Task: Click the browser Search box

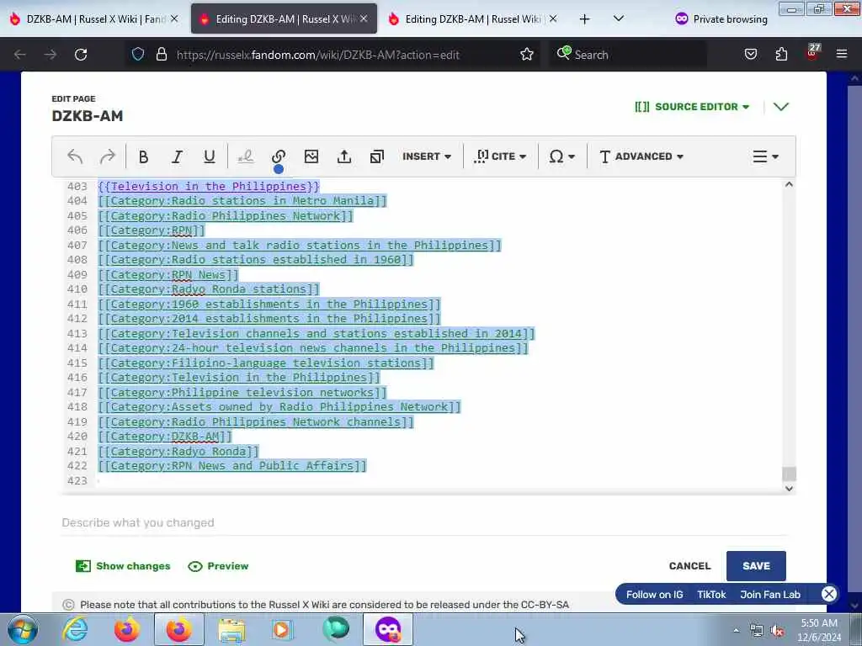Action: tap(626, 55)
